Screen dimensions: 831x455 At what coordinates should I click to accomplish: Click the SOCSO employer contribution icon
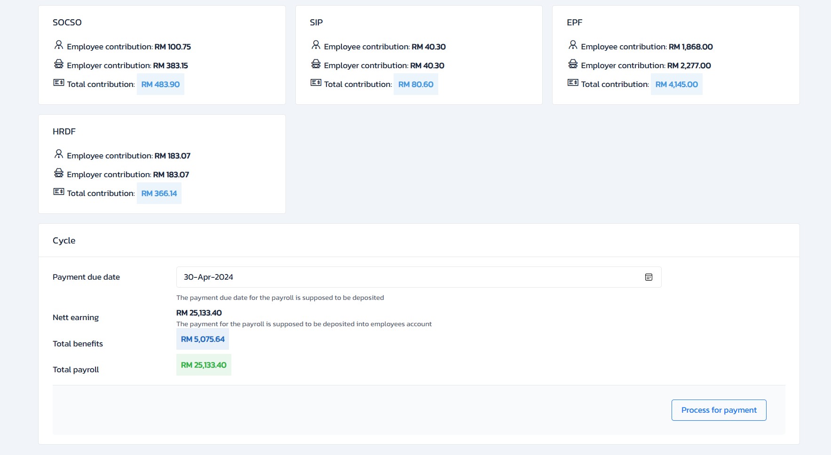click(59, 64)
